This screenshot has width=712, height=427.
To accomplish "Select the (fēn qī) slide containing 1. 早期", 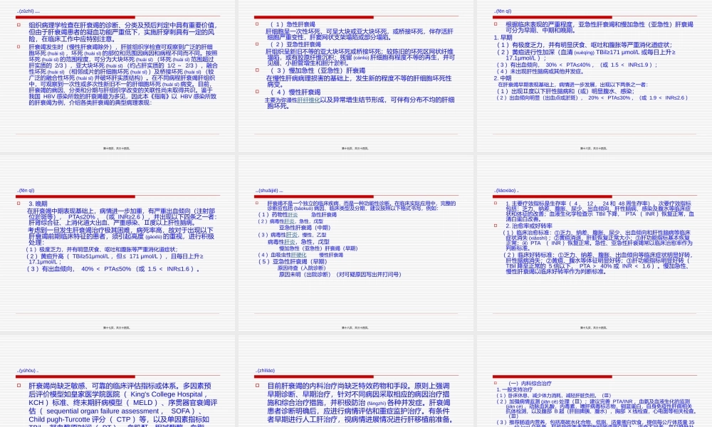I will click(x=595, y=77).
